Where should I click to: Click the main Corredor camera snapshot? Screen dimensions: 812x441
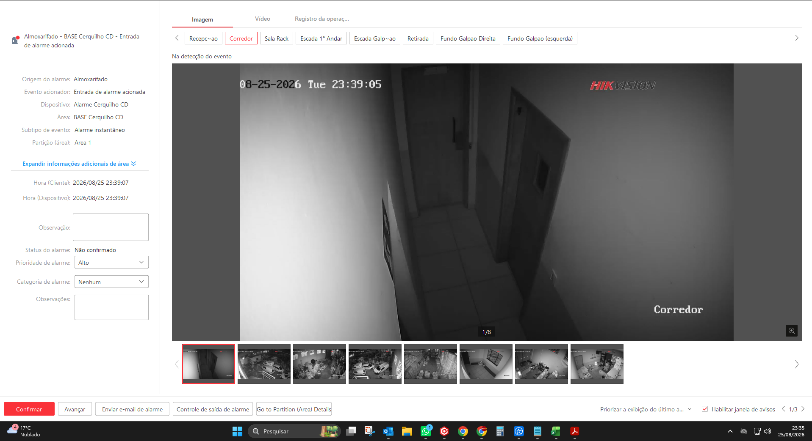(x=487, y=202)
